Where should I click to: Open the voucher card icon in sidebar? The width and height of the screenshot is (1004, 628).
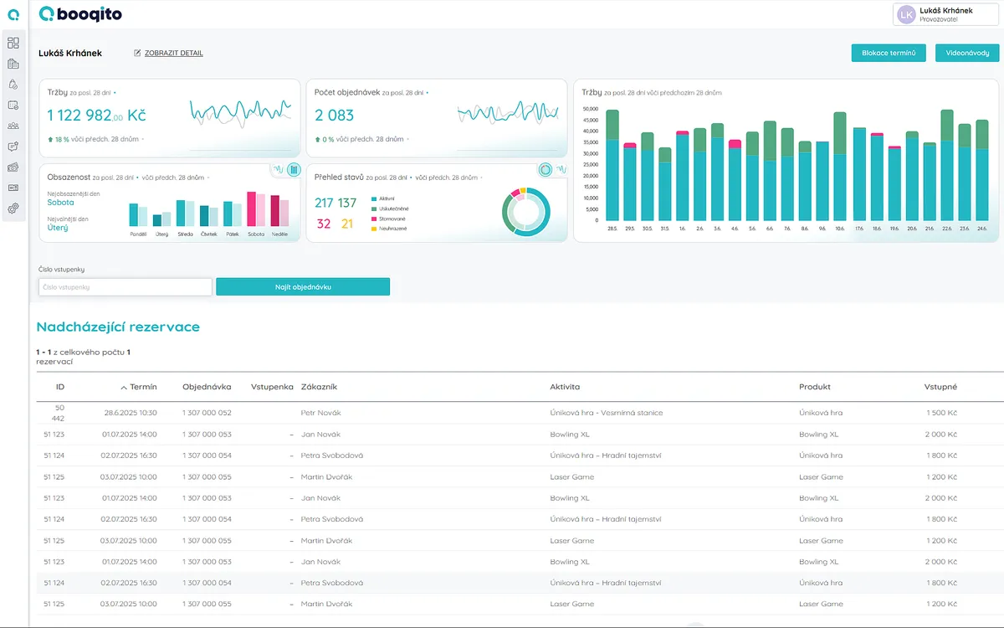(13, 188)
